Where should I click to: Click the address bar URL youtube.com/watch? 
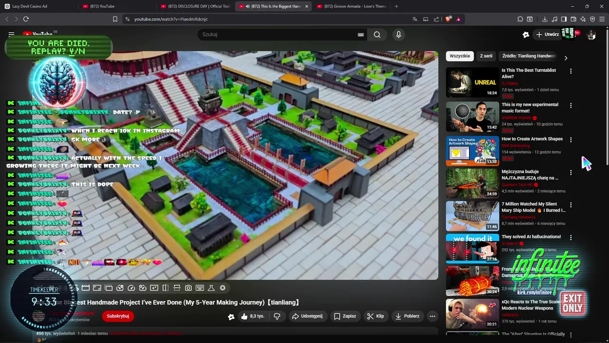click(171, 19)
